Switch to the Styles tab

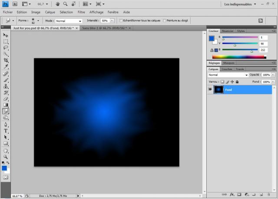pos(241,31)
